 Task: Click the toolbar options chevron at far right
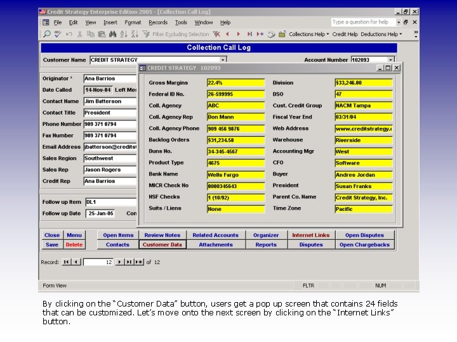click(x=416, y=34)
